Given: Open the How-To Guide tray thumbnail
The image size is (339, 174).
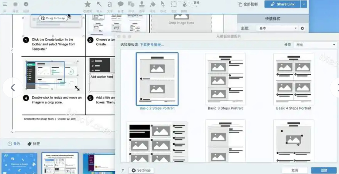Looking at the screenshot, I should (x=60, y=163).
